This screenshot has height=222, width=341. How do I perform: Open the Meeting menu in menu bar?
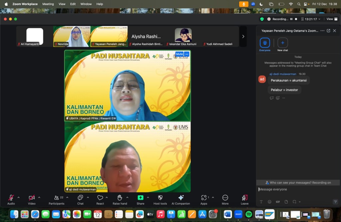pyautogui.click(x=48, y=4)
